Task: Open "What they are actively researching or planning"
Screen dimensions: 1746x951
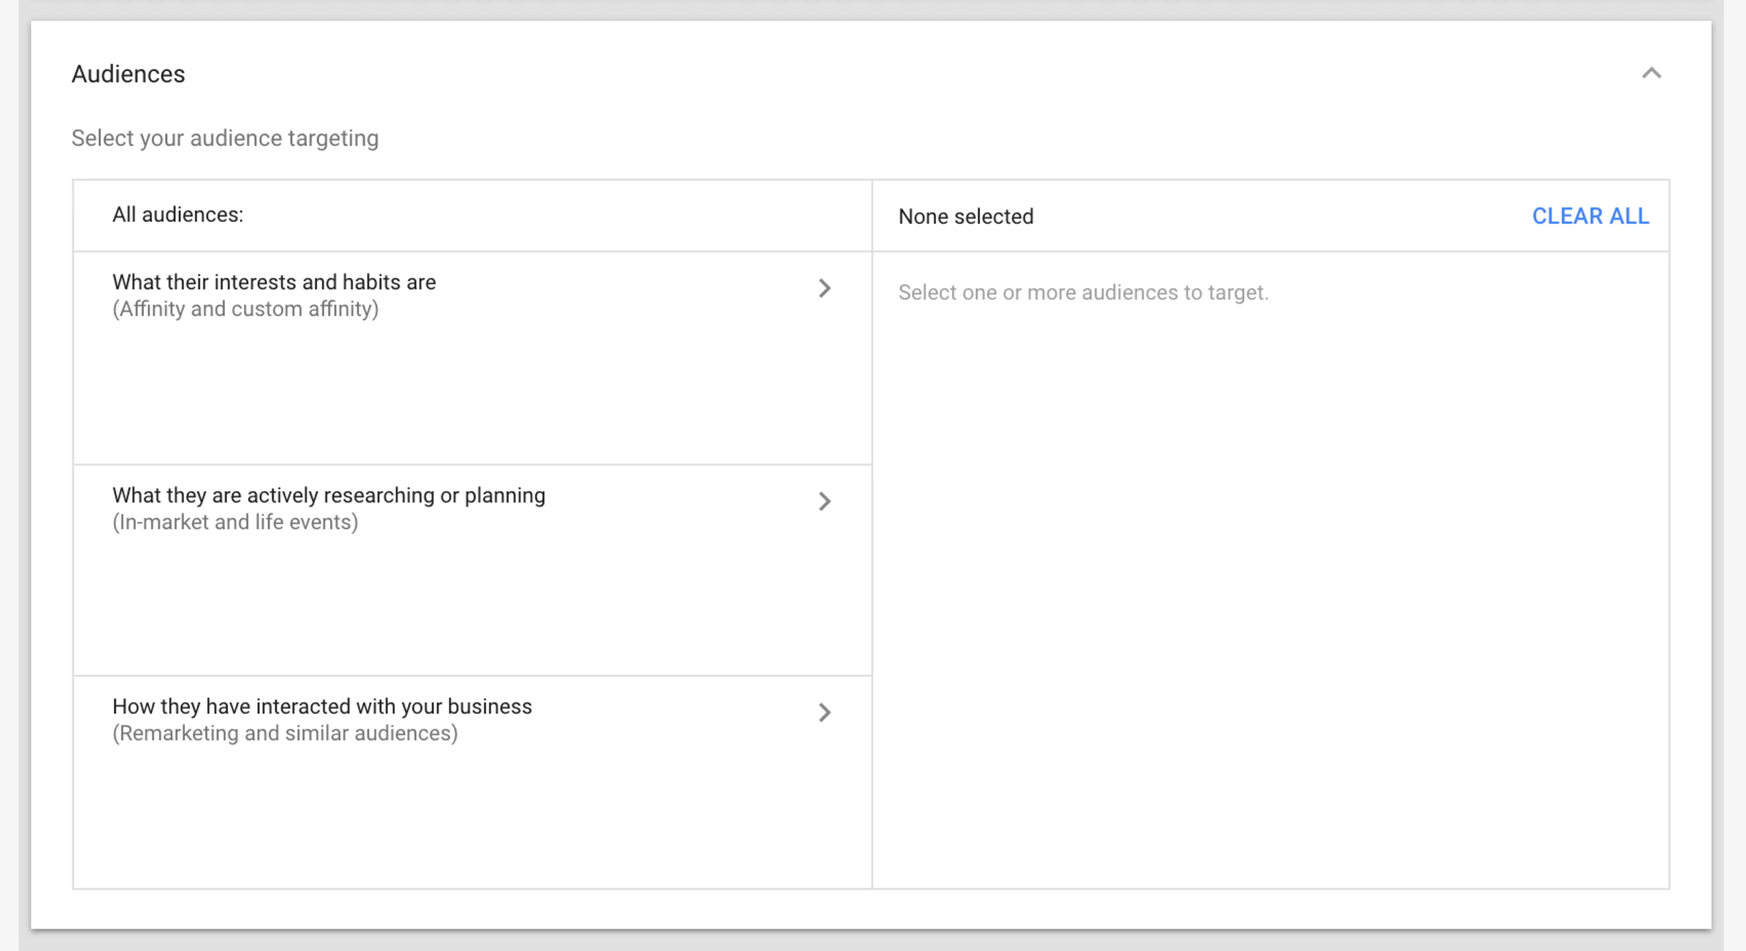Action: click(x=328, y=495)
